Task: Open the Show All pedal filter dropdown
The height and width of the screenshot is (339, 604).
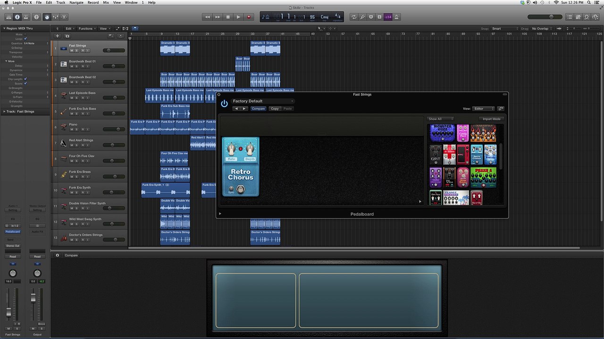Action: pos(441,119)
